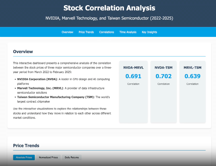Click the NVDA-MRVL correlation card

tap(133, 92)
